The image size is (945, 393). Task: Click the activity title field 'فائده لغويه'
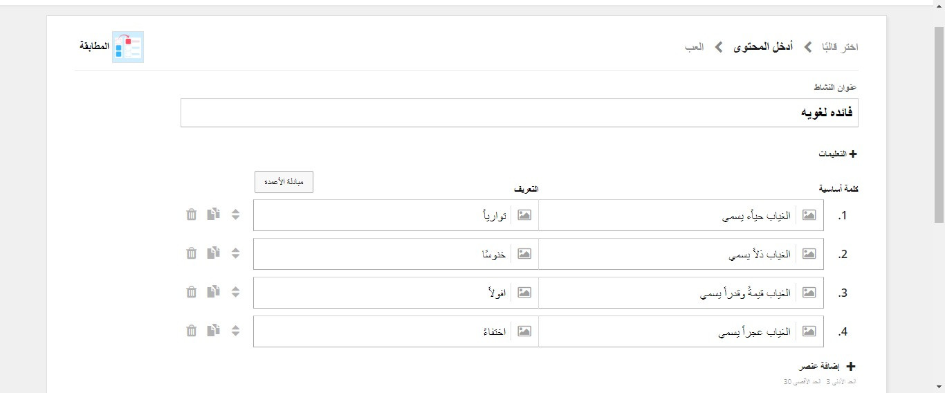click(x=520, y=113)
